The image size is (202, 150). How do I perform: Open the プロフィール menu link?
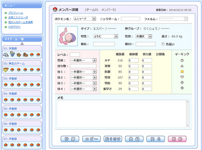16,13
